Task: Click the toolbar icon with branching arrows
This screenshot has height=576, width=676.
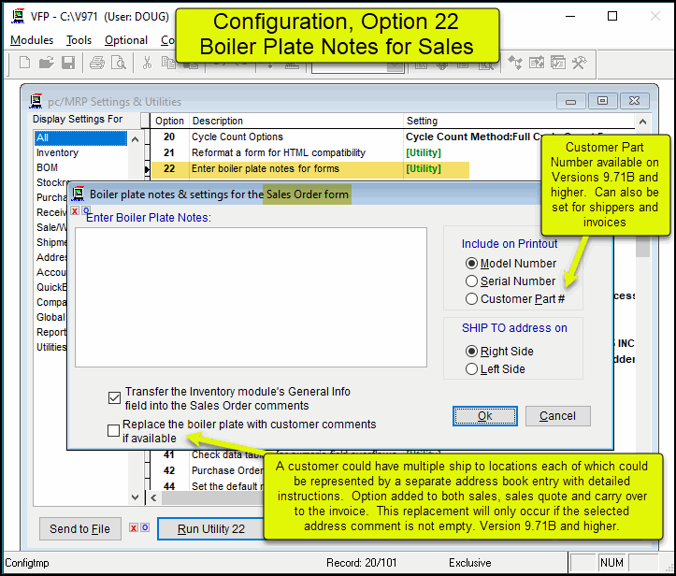Action: 515,63
